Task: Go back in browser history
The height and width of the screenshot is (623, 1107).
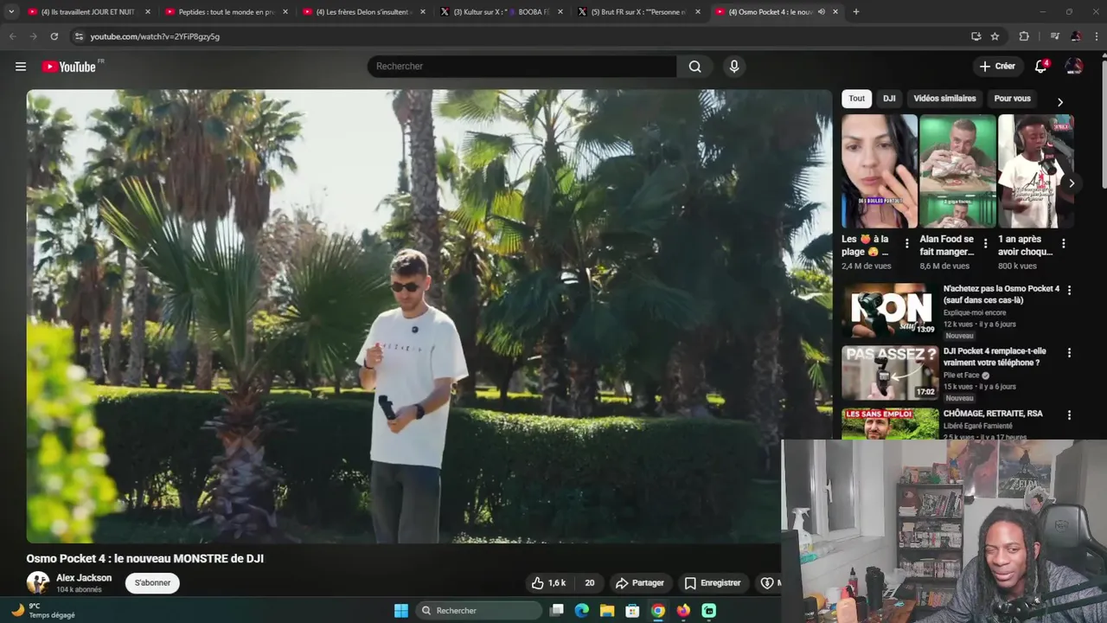Action: [12, 36]
